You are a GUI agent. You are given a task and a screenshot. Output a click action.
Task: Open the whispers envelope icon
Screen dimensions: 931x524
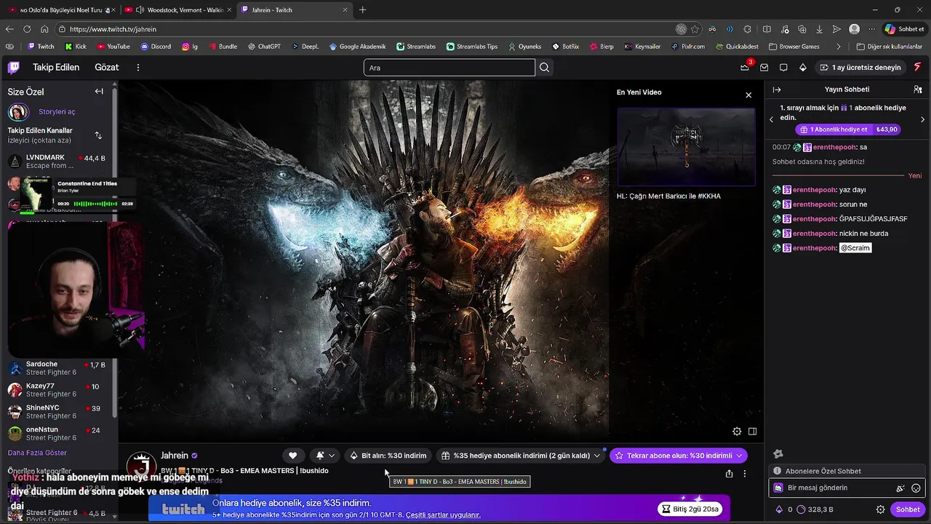pos(764,68)
